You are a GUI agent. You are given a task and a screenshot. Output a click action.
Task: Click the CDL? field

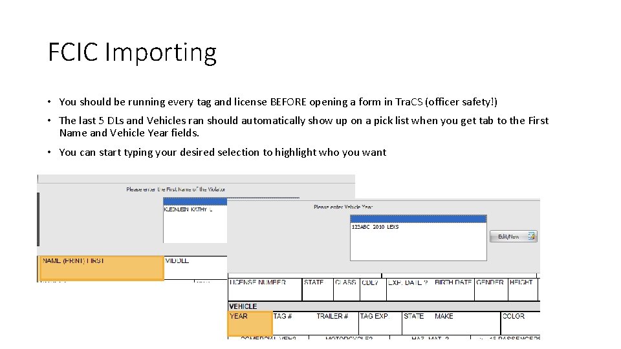[373, 290]
